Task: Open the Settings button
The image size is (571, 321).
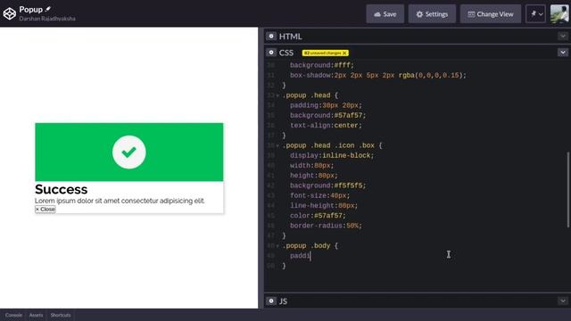Action: click(x=432, y=14)
